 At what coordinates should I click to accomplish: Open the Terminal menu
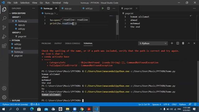[x=57, y=3]
